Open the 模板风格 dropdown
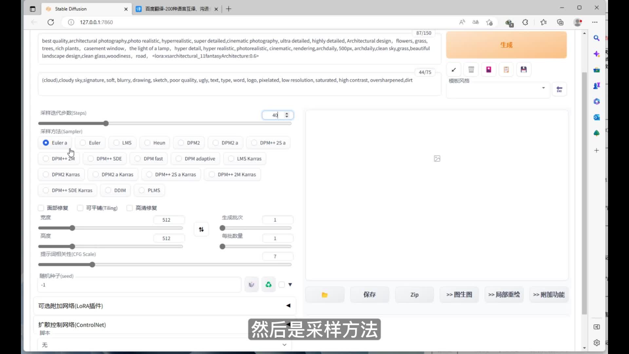Image resolution: width=629 pixels, height=354 pixels. pyautogui.click(x=497, y=88)
